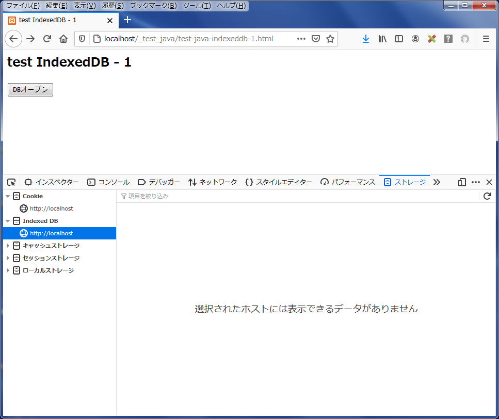This screenshot has height=419, width=499.
Task: Toggle the sidebar view icon
Action: click(x=399, y=39)
